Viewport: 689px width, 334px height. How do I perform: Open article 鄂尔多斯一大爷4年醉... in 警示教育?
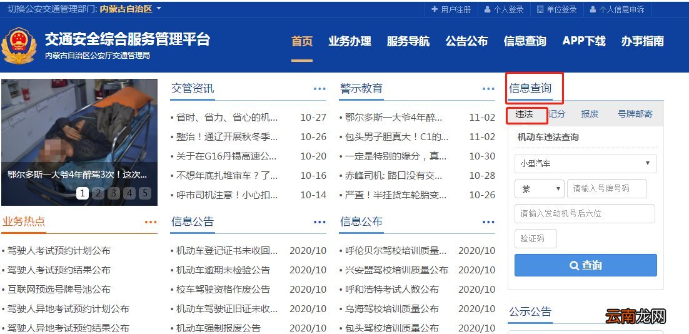[x=393, y=118]
